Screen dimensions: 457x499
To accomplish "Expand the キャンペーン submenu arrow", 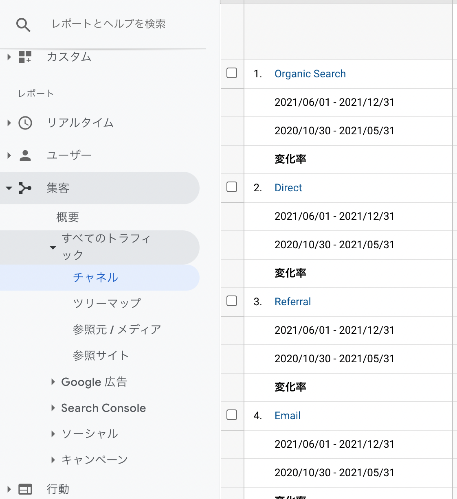I will pyautogui.click(x=53, y=460).
